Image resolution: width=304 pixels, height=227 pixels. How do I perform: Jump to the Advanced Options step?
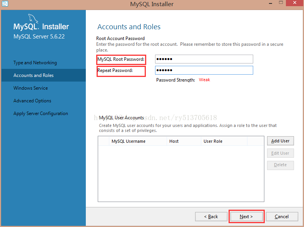32,101
